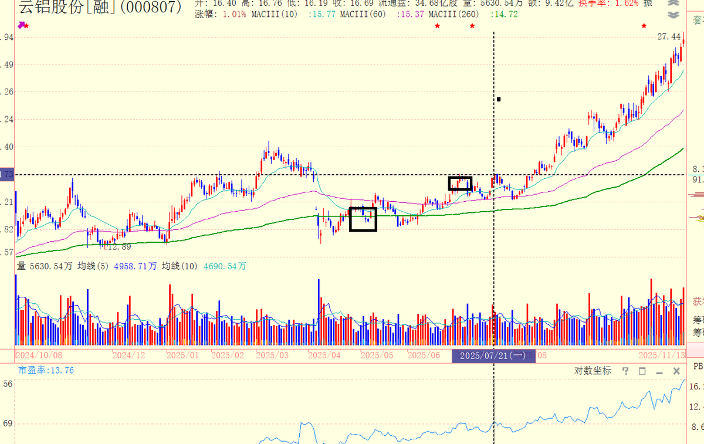The image size is (704, 444).
Task: Click the 额 9.42亿 turnover value
Action: (x=551, y=4)
